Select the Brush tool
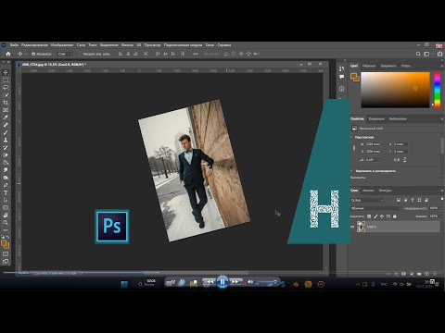Viewport: 445px width, 333px height. [x=6, y=132]
